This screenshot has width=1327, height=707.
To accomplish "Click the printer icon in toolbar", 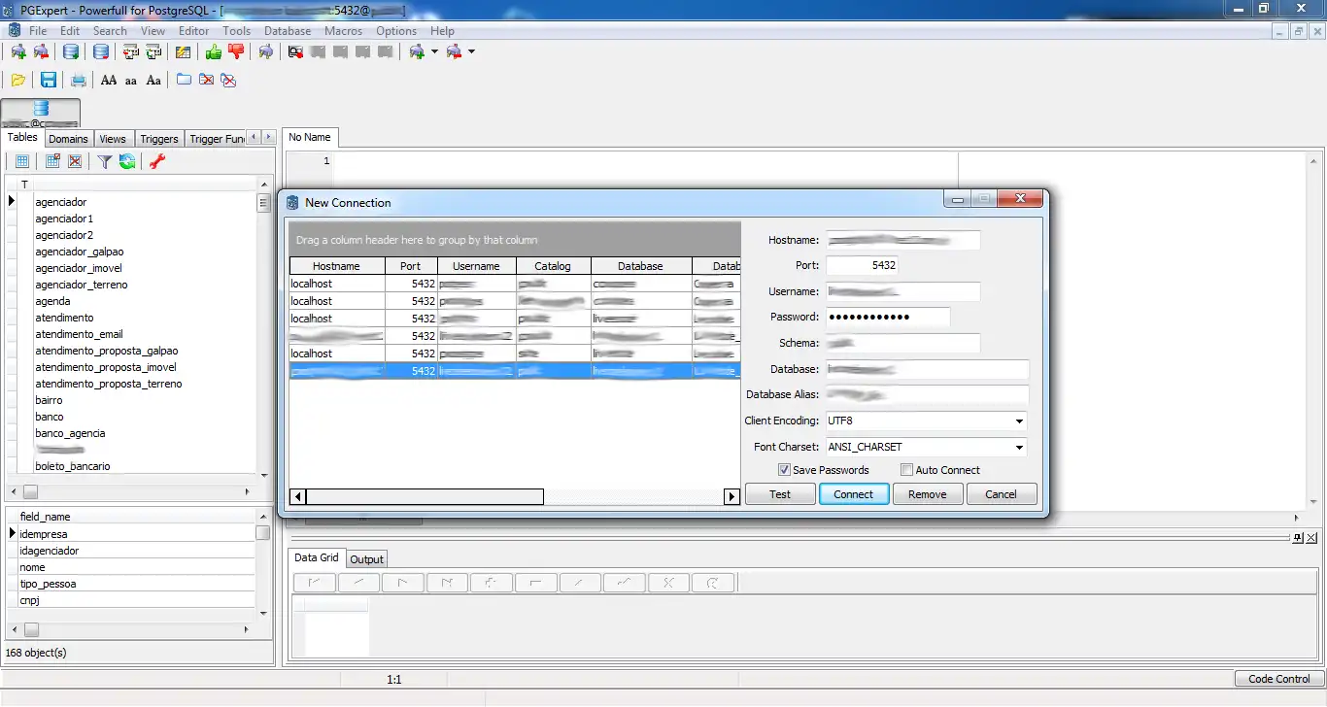I will click(x=79, y=81).
